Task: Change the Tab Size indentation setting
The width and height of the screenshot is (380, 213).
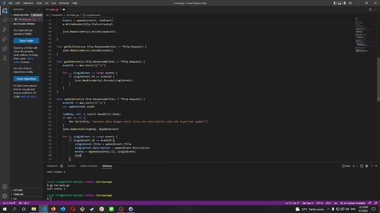Action: click(x=308, y=203)
